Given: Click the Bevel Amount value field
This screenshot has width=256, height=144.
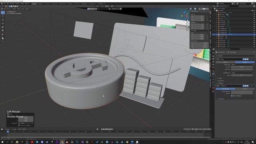Looking at the screenshot, I should coord(242,67).
